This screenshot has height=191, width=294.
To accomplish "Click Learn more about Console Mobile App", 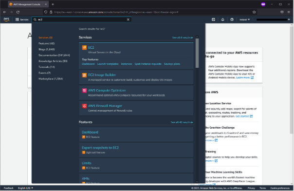I will click(x=245, y=77).
